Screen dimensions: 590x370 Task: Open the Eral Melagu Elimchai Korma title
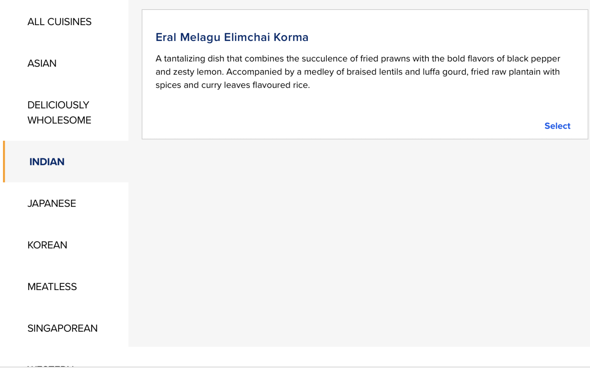pos(232,37)
